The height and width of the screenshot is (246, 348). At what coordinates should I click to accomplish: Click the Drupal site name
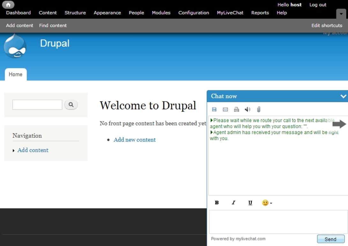coord(55,43)
